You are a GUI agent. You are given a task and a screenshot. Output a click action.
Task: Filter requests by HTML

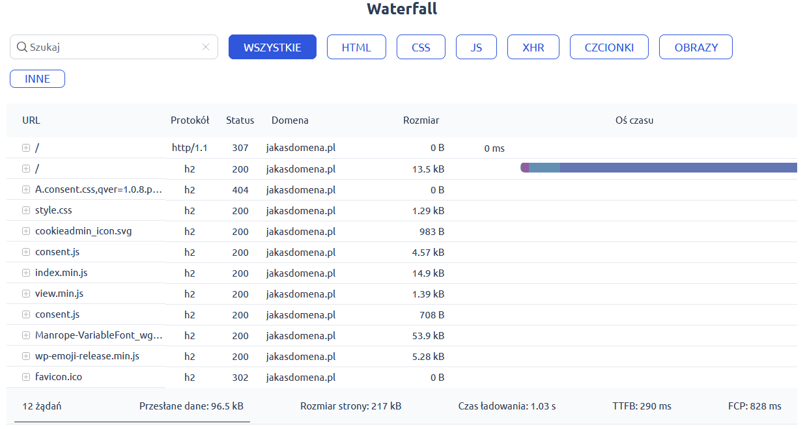coord(356,48)
